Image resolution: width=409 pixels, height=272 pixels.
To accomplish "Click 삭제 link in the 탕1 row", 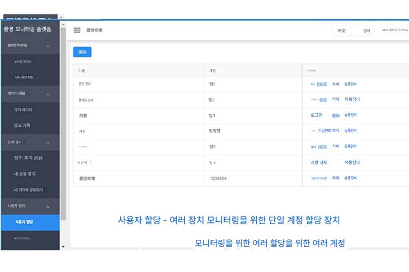I will (335, 84).
